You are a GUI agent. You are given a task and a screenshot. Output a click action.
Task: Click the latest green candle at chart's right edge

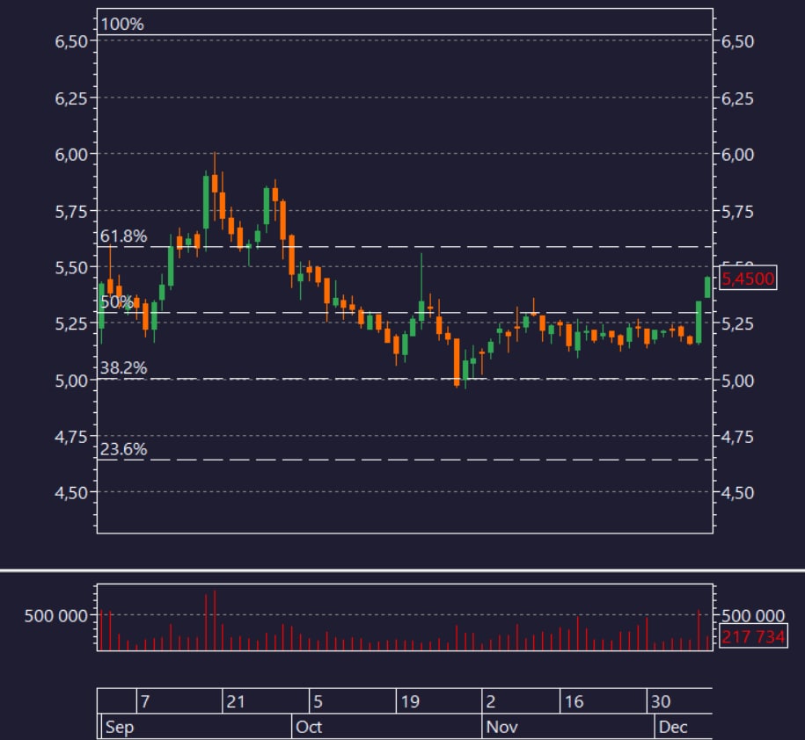(x=707, y=287)
